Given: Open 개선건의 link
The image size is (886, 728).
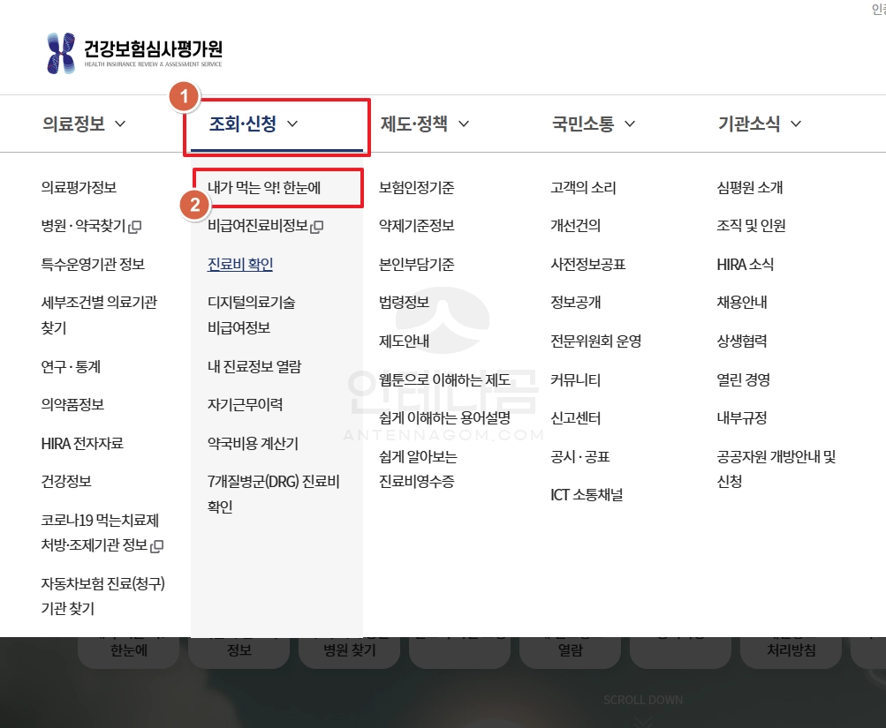Looking at the screenshot, I should (576, 226).
